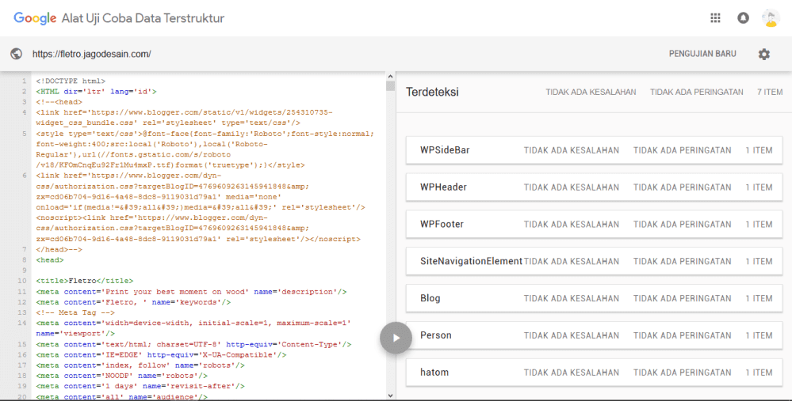Click TIDAK ADA KESALAHAN in the Terdeteksi header
792x401 pixels.
[591, 93]
